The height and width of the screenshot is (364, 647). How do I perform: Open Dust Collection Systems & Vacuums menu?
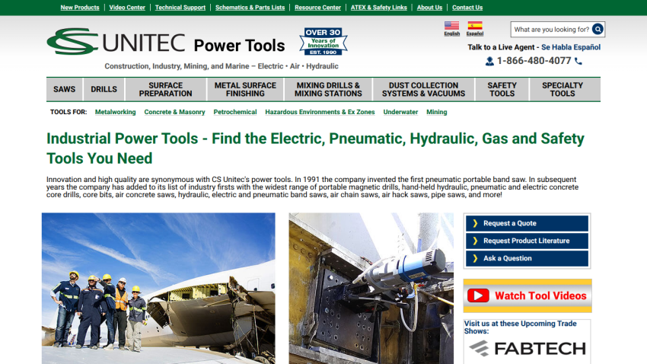[x=423, y=89]
